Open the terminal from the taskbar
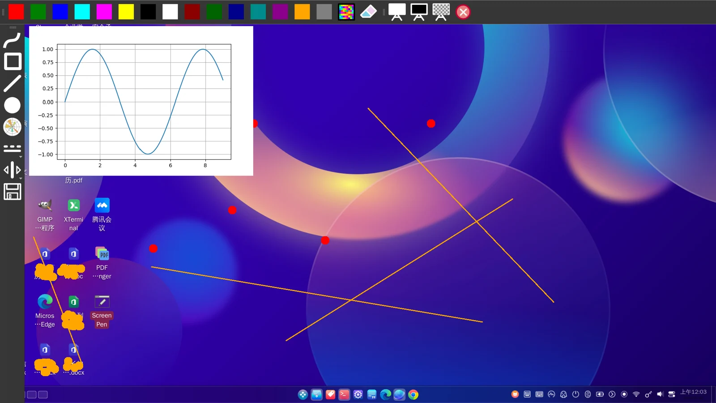Viewport: 716px width, 403px height. (x=344, y=394)
